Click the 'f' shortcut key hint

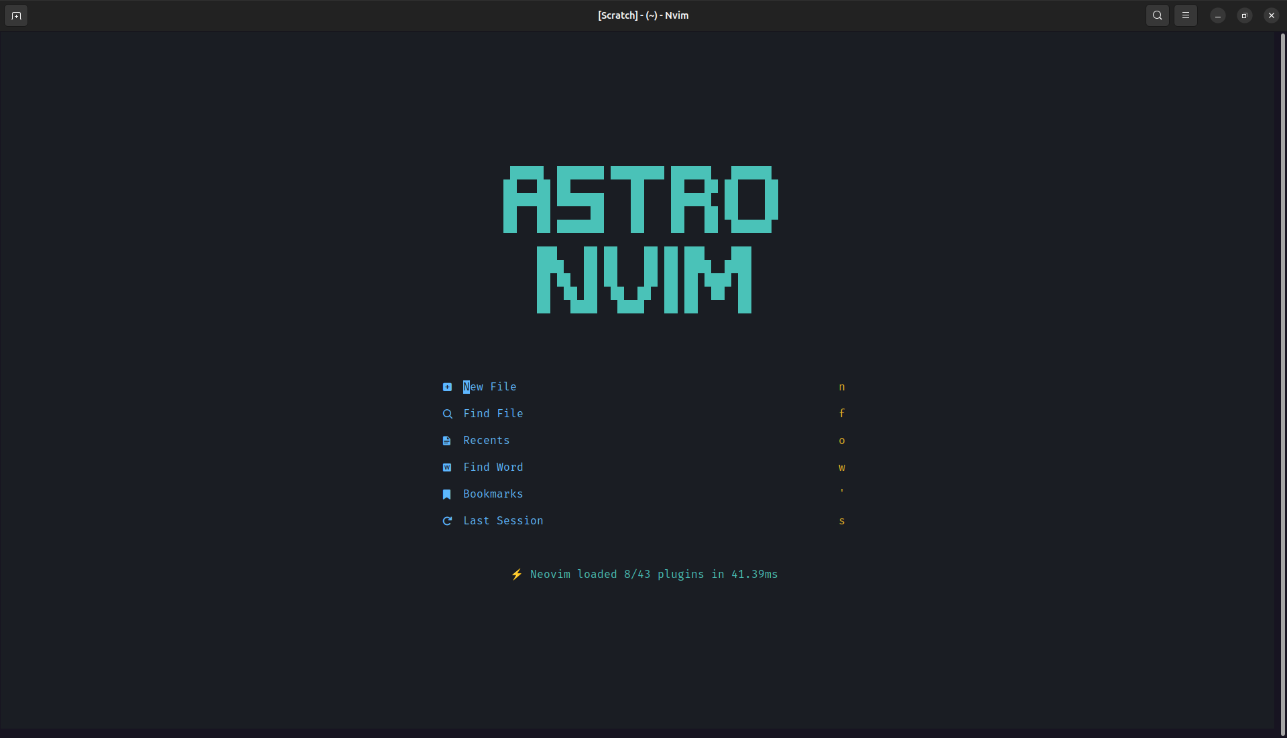click(x=842, y=414)
